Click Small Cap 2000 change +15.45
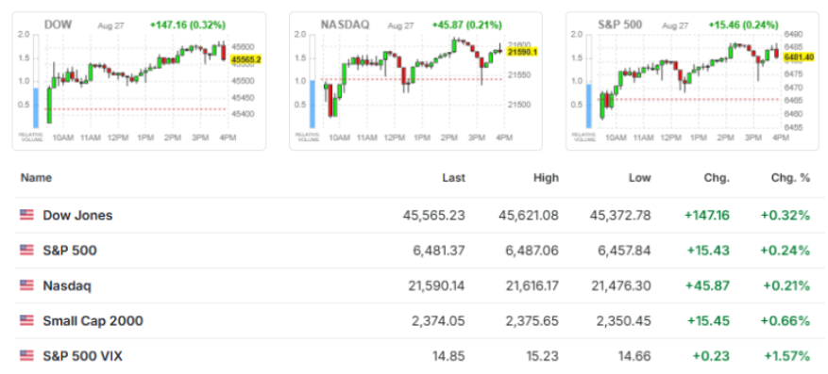The image size is (828, 374). [x=708, y=321]
